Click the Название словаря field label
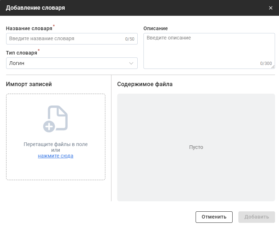Viewport: 279px width, 230px height. (29, 28)
